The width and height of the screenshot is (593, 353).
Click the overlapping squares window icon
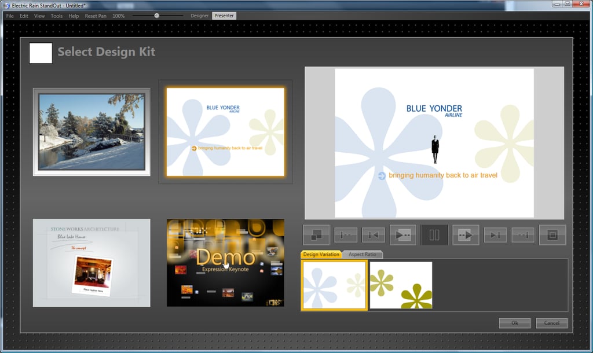[x=316, y=235]
